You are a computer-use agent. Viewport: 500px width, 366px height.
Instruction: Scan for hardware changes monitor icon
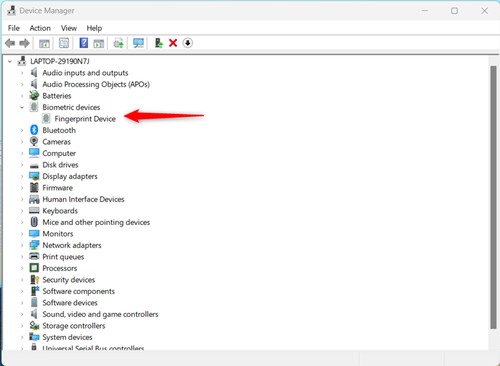pyautogui.click(x=138, y=43)
